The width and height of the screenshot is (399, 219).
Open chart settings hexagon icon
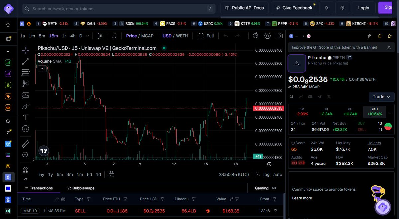[x=267, y=36]
